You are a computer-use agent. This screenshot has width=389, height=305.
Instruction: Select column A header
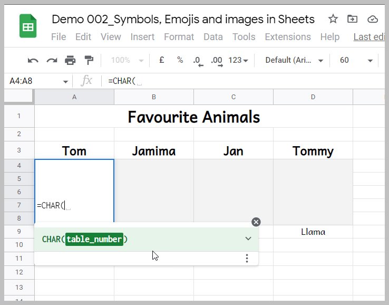(74, 97)
